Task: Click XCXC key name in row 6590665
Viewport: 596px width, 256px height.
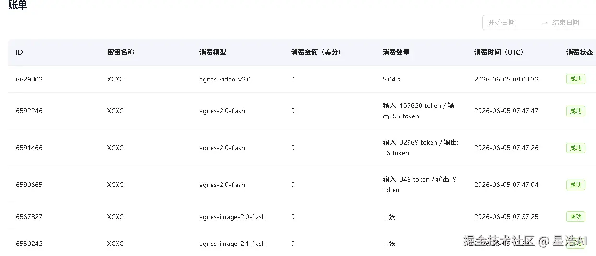Action: 116,185
